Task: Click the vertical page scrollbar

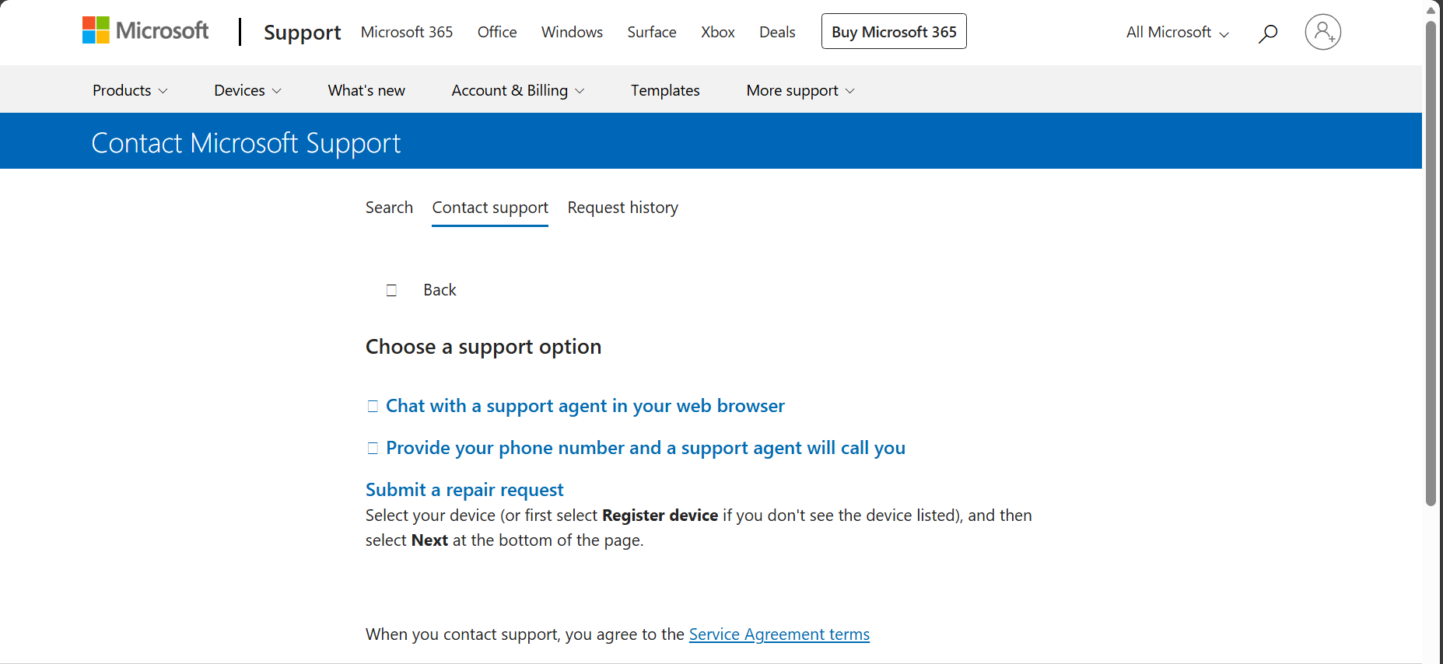Action: pyautogui.click(x=1431, y=264)
